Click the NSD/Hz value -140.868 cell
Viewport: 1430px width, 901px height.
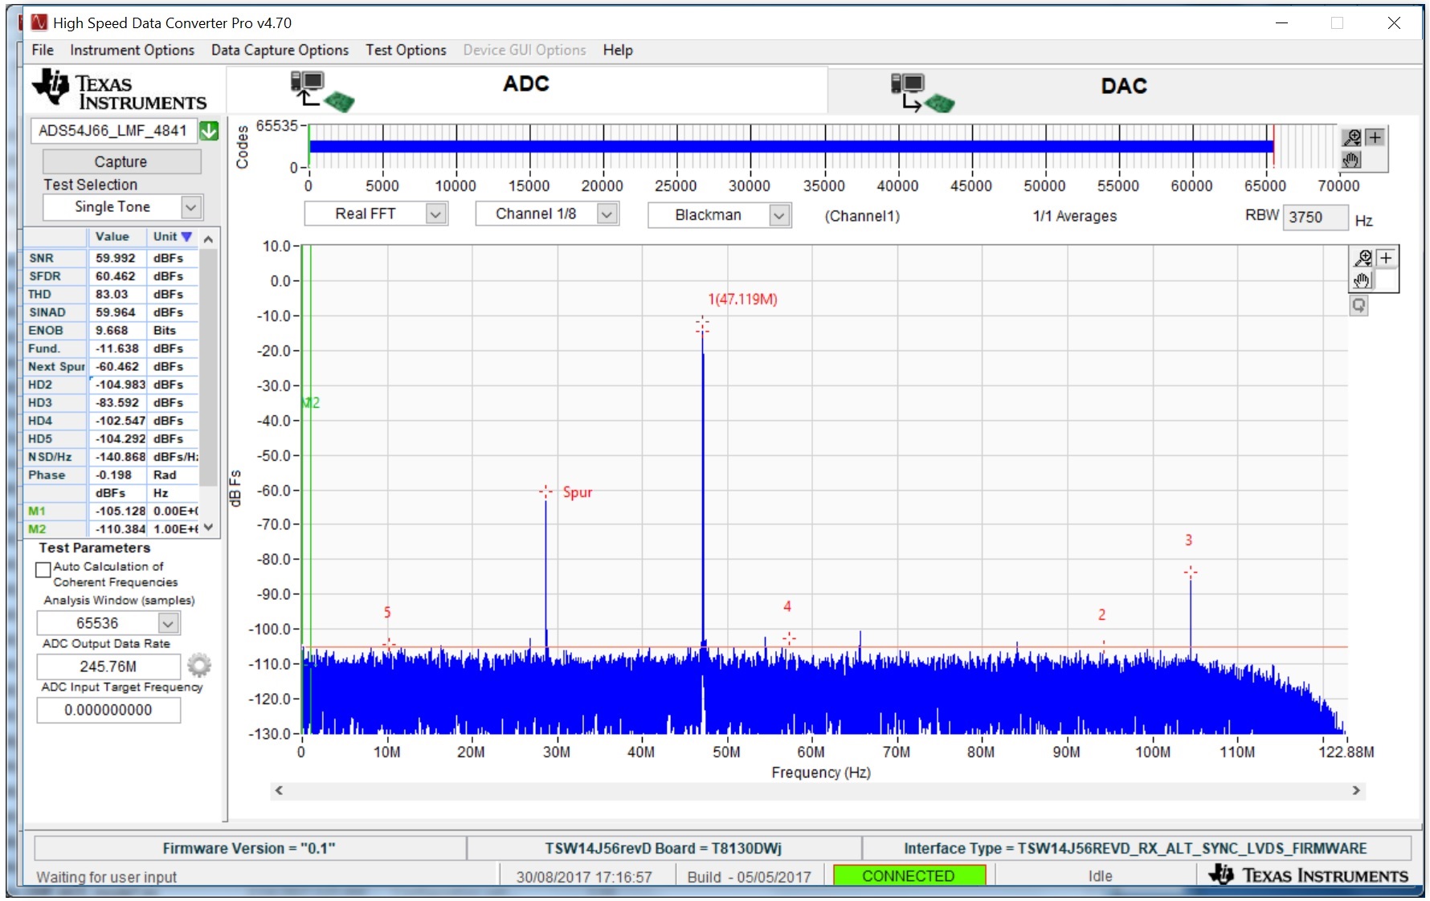[116, 457]
